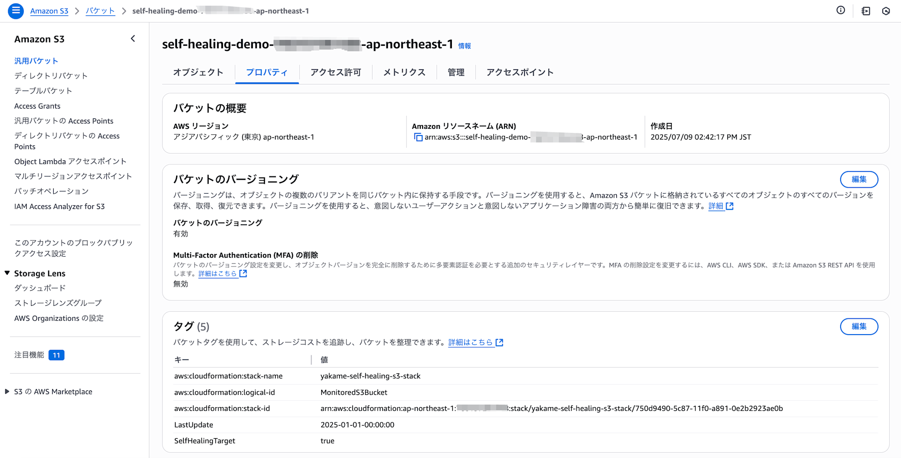Open the メトリクス tab
The image size is (901, 458).
404,73
